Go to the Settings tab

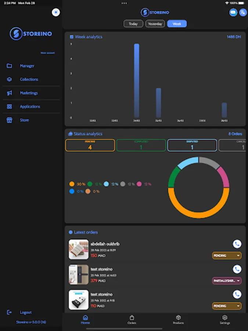pos(225,320)
